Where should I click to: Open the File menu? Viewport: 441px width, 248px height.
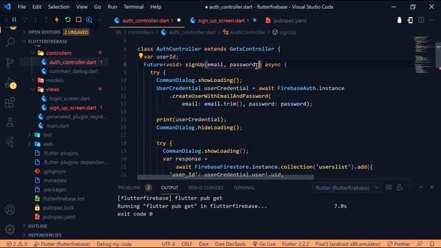[21, 7]
